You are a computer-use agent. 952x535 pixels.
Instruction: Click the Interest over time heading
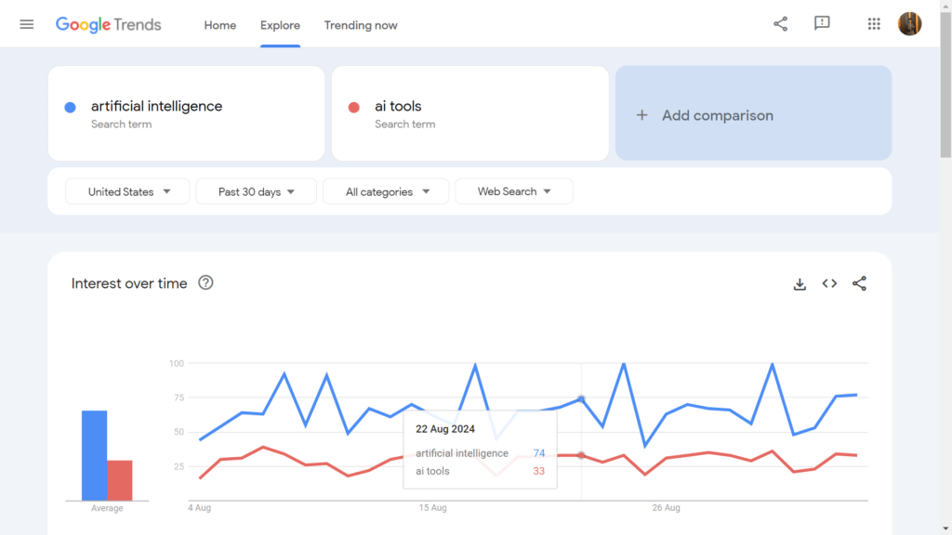click(x=129, y=283)
